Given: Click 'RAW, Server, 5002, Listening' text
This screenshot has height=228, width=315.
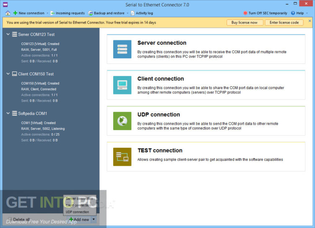Looking at the screenshot, I should 43,128.
